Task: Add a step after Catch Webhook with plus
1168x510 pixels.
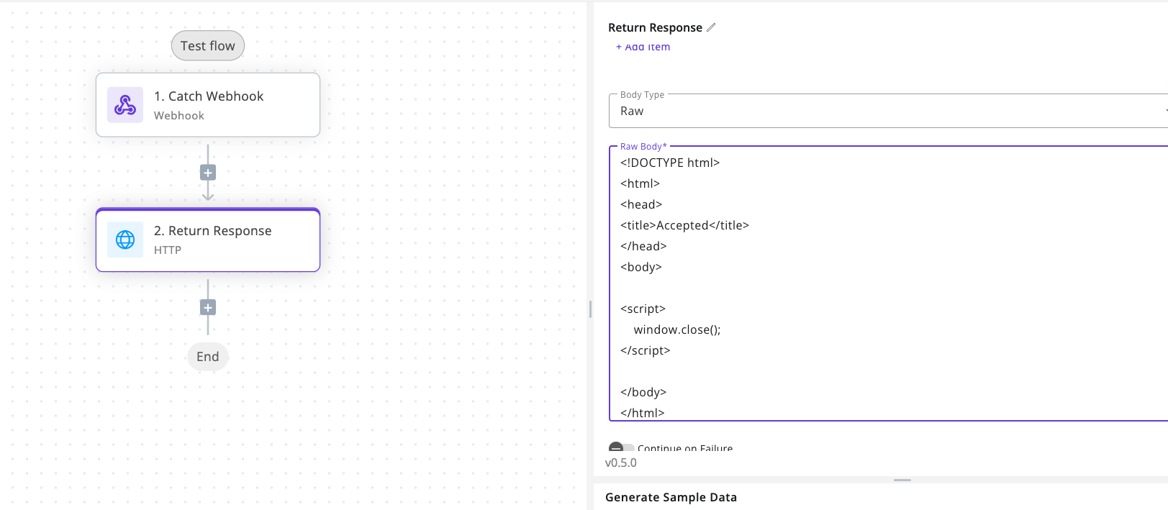Action: pos(208,173)
